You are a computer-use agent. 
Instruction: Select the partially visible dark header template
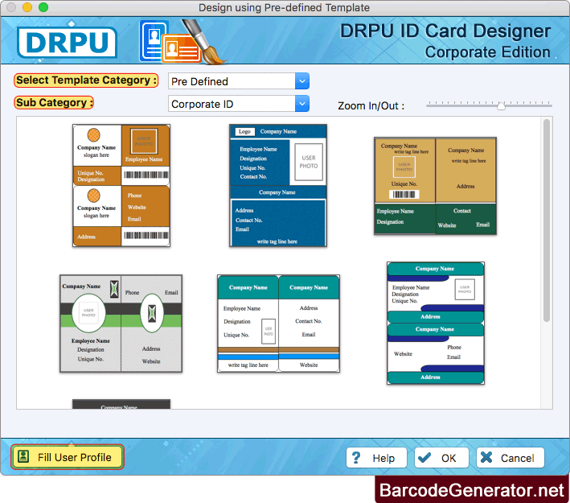click(x=121, y=404)
